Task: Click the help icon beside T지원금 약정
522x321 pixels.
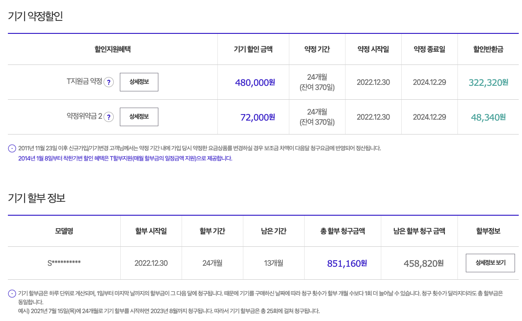Action: [109, 82]
